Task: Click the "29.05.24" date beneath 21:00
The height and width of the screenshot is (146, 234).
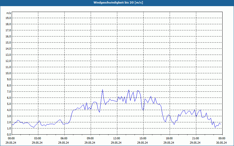Action: point(195,142)
